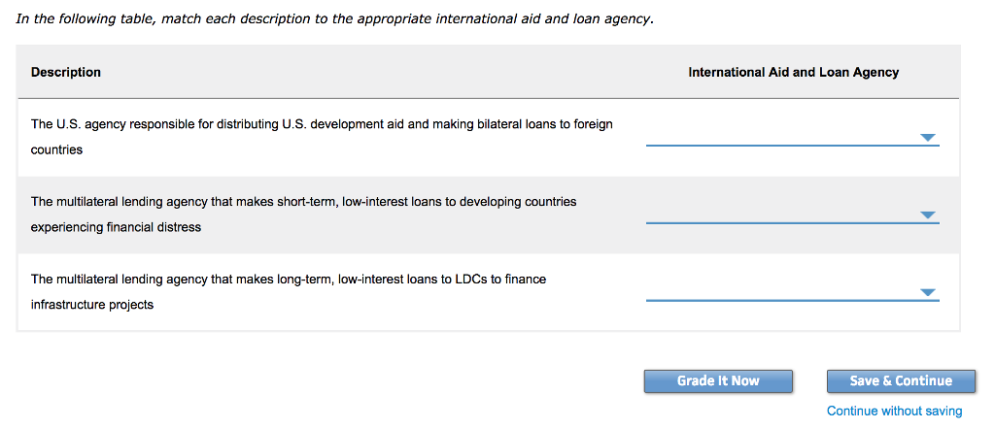
Task: Open agency dropdown for U.S. development aid description
Action: pos(793,138)
